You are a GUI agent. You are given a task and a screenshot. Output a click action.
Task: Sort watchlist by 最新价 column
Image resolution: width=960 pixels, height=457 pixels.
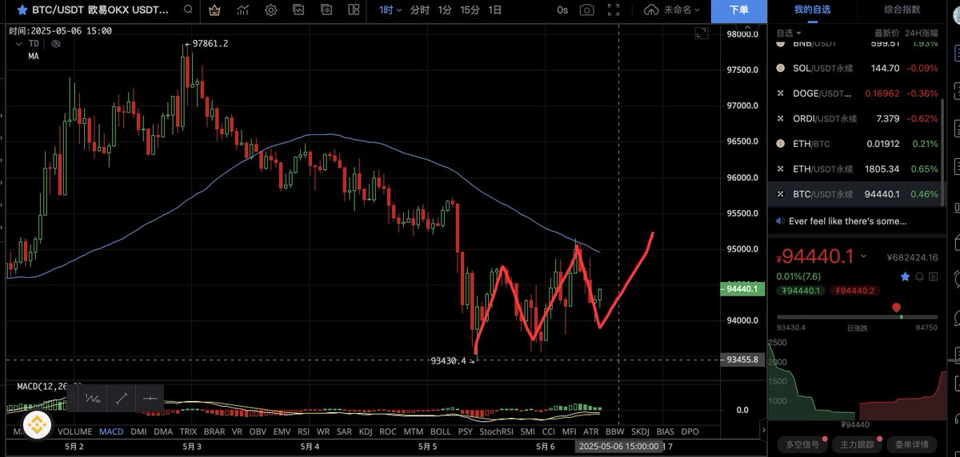(x=887, y=33)
